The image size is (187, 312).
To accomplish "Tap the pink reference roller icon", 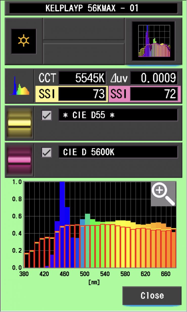I will pos(19,160).
